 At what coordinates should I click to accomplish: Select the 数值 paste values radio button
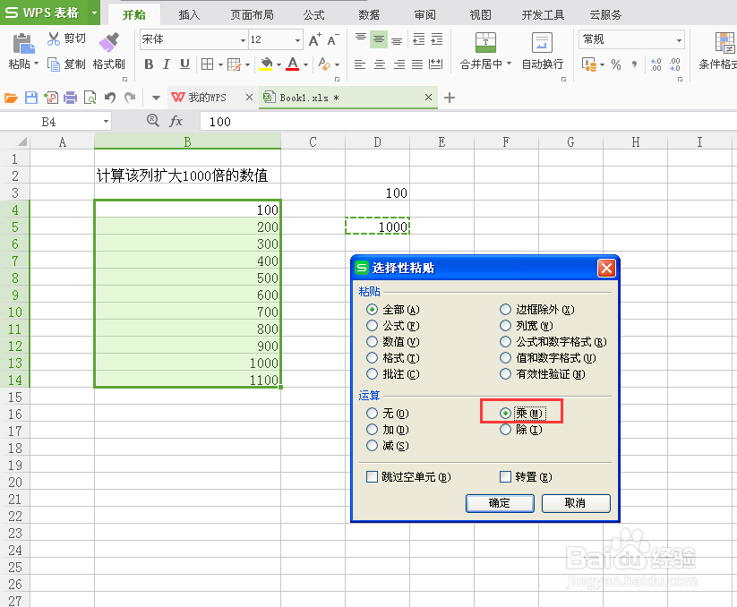(x=373, y=341)
